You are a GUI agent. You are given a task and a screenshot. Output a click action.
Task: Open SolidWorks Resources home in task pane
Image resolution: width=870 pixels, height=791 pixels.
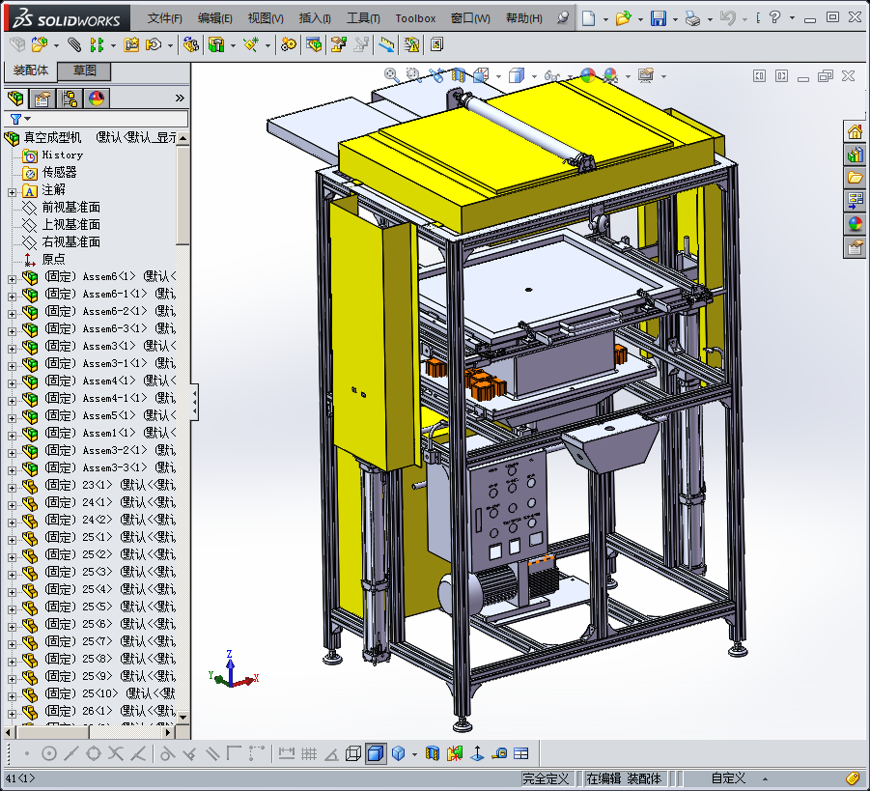[855, 132]
